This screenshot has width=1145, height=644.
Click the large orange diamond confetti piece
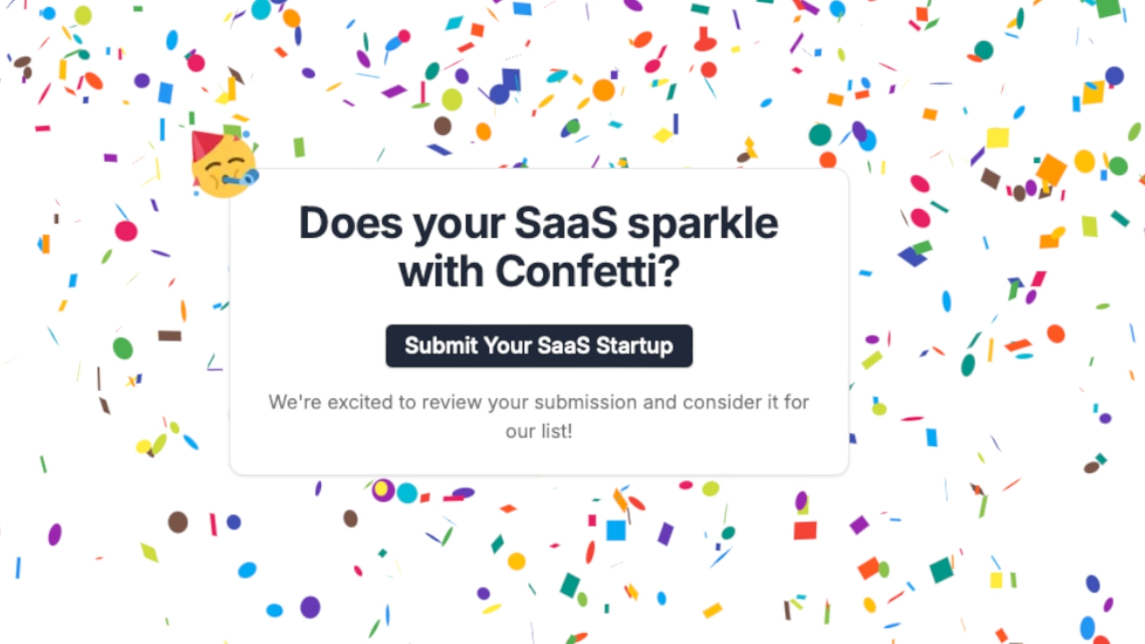pos(1051,169)
